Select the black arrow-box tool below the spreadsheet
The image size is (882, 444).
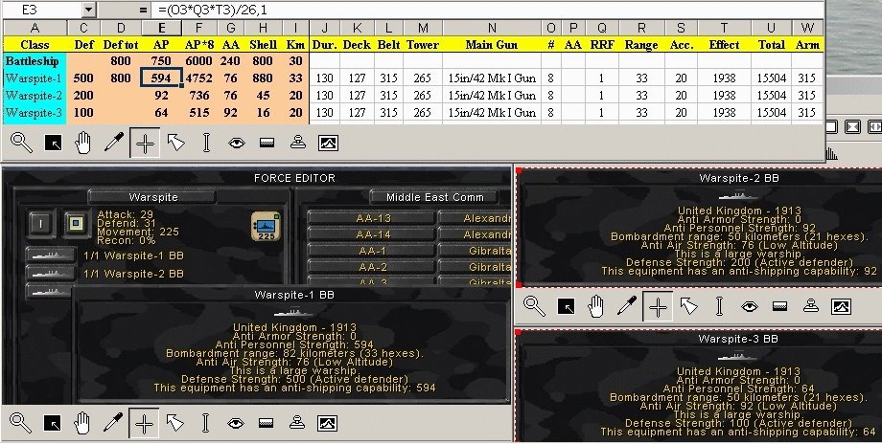tap(53, 144)
